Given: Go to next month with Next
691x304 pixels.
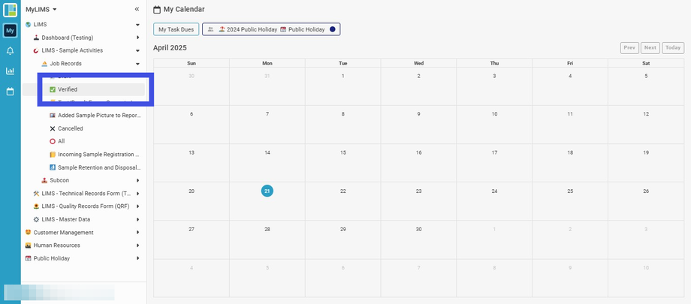Looking at the screenshot, I should click(x=650, y=47).
